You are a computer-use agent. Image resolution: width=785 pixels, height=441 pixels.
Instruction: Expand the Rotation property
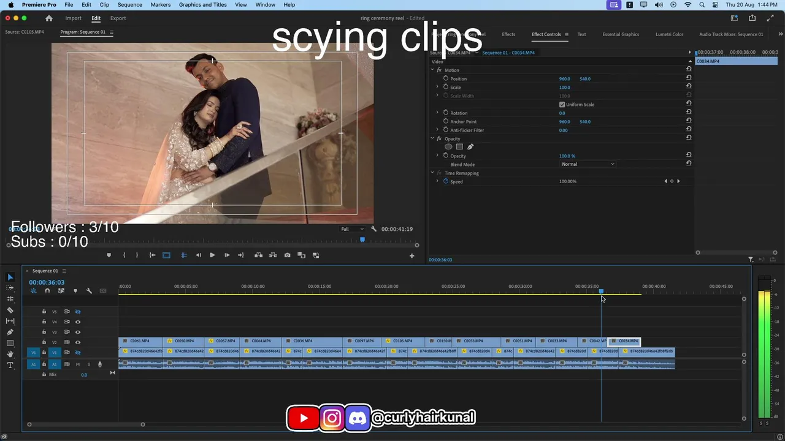[437, 113]
